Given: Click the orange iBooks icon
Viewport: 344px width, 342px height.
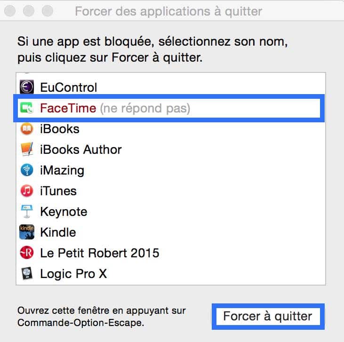Looking at the screenshot, I should point(26,129).
